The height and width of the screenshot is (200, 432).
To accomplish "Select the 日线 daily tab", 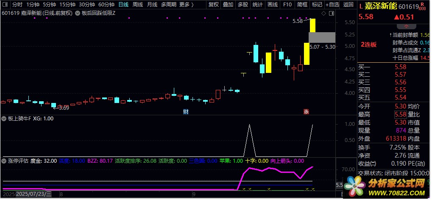I will pos(123,5).
